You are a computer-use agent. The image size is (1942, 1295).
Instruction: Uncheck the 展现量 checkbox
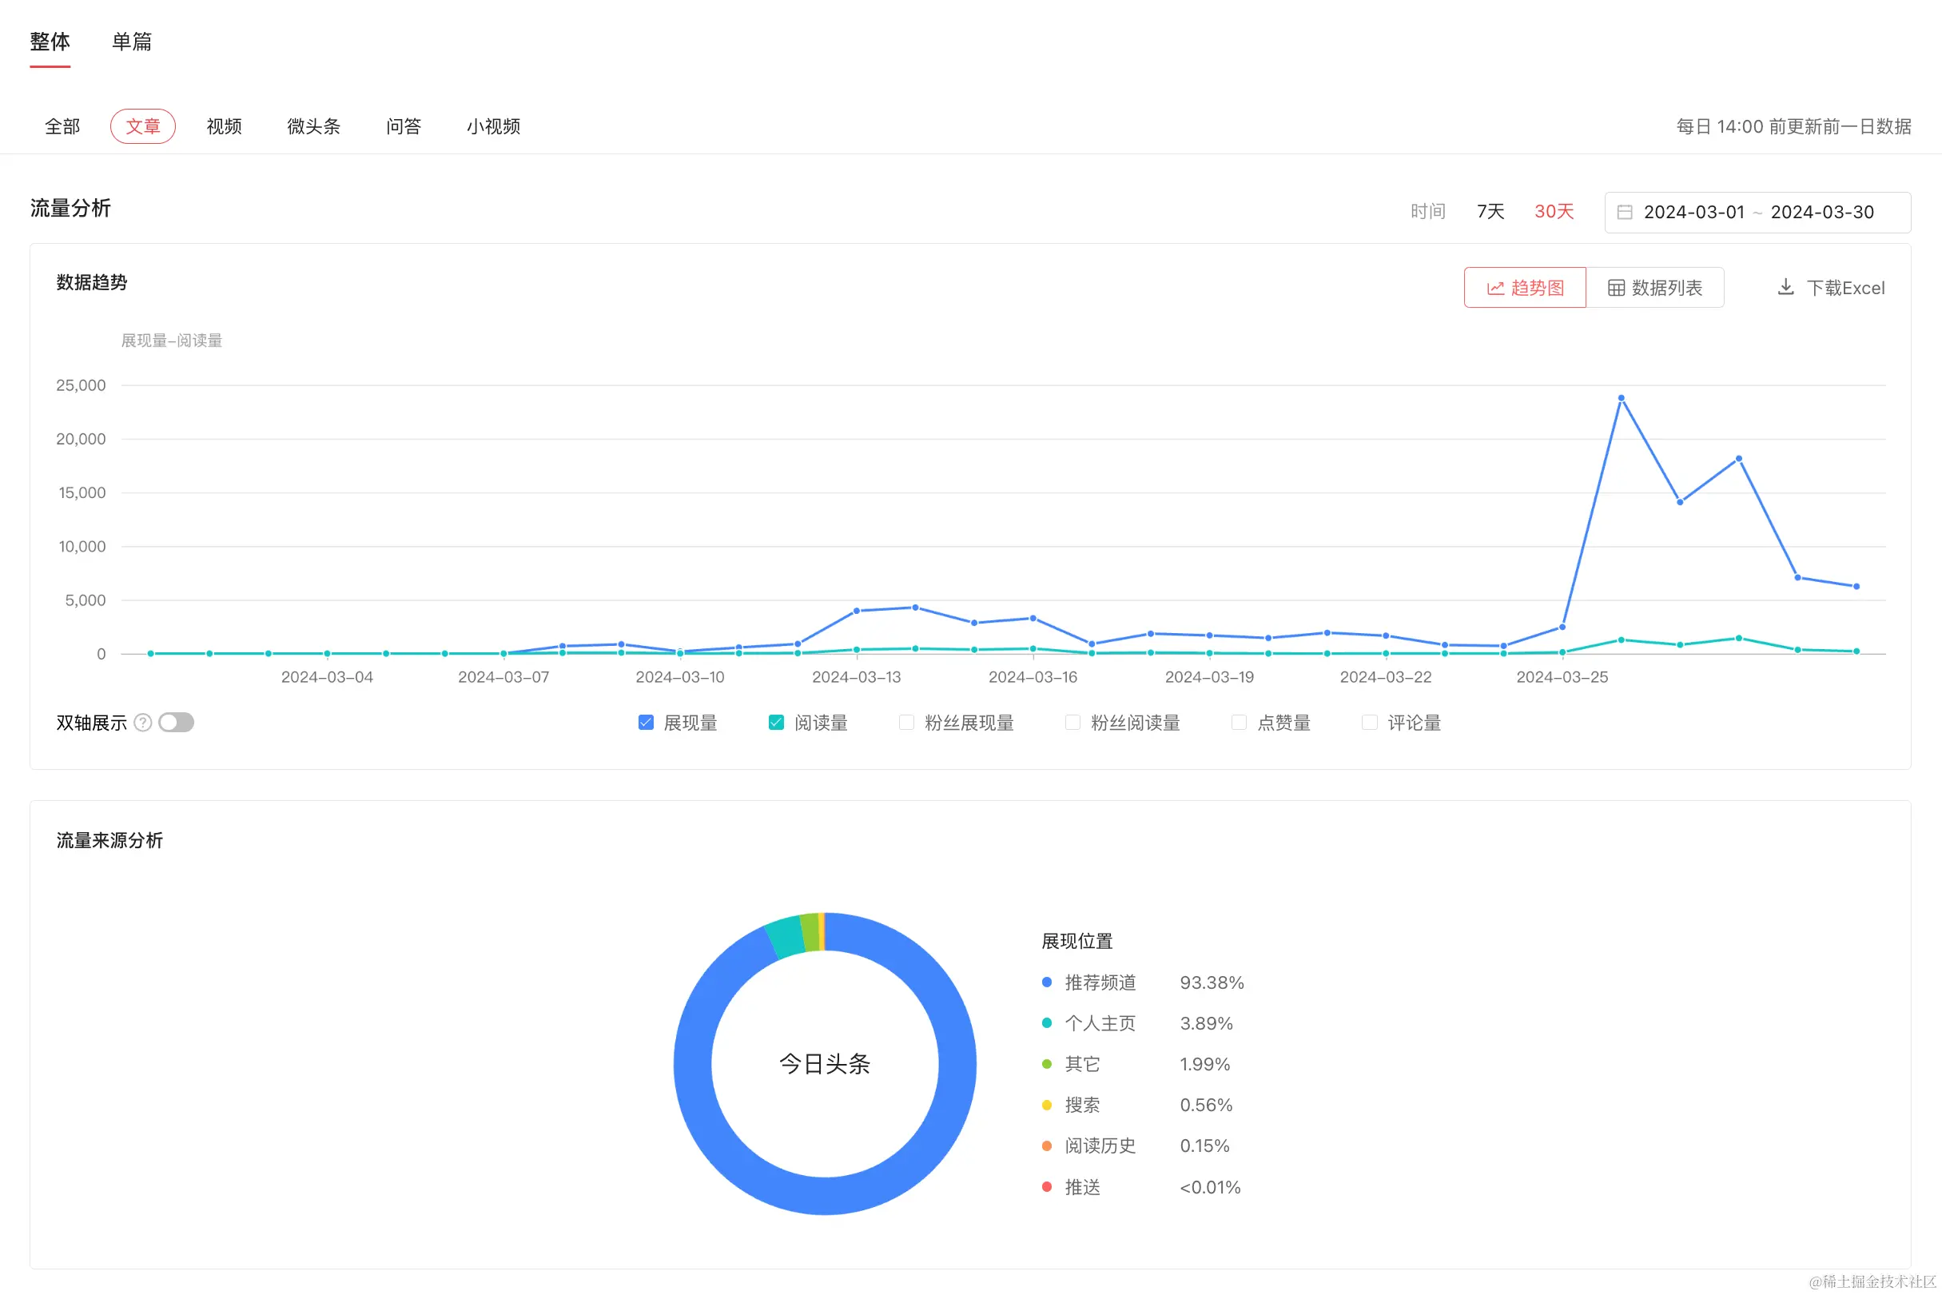pyautogui.click(x=646, y=723)
